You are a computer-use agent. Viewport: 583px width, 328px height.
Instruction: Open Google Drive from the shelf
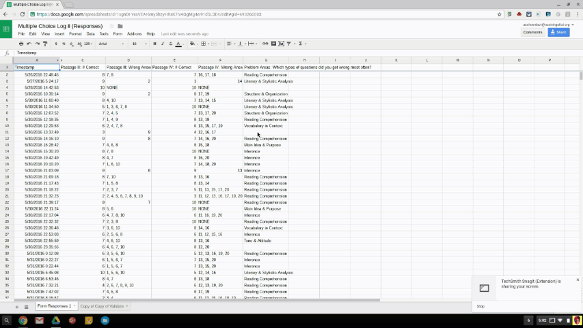(56, 320)
